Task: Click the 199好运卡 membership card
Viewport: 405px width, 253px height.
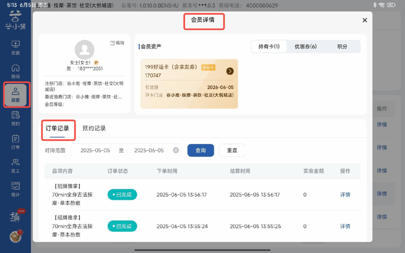Action: coord(189,84)
